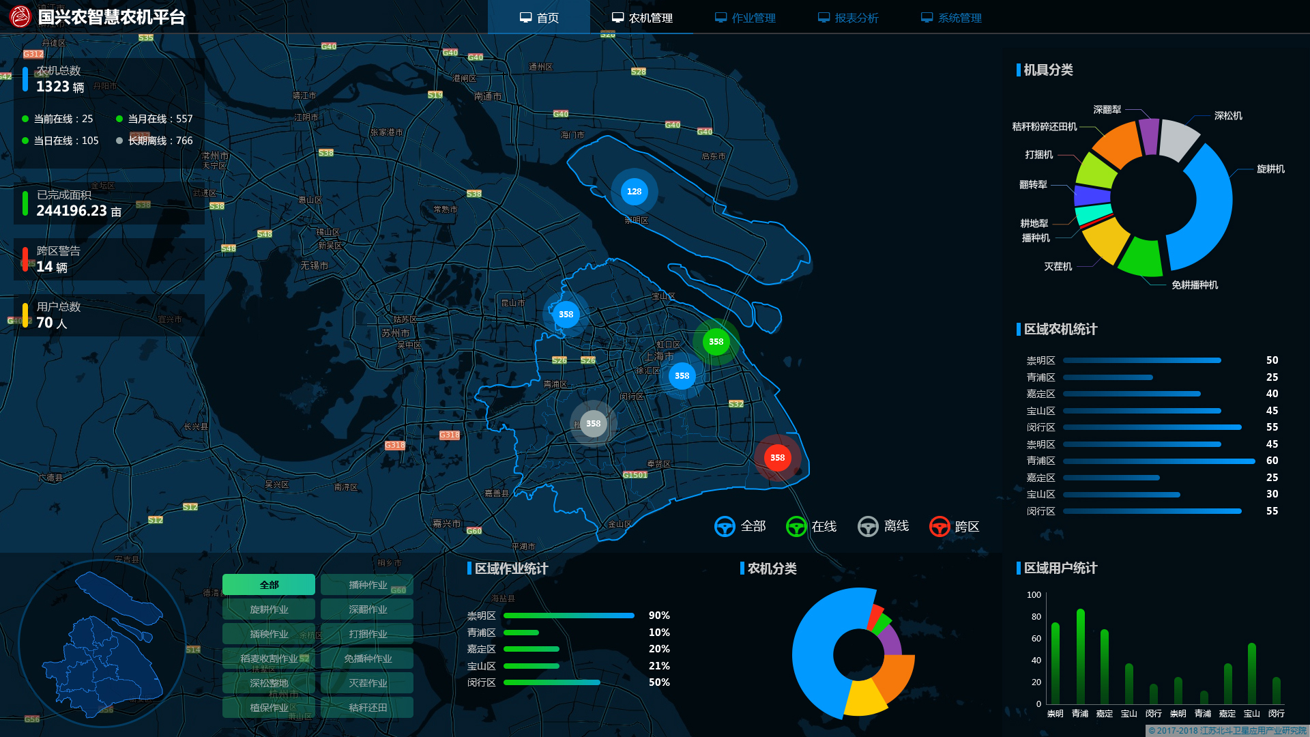Select the green steering wheel 在线 filter

tap(796, 527)
